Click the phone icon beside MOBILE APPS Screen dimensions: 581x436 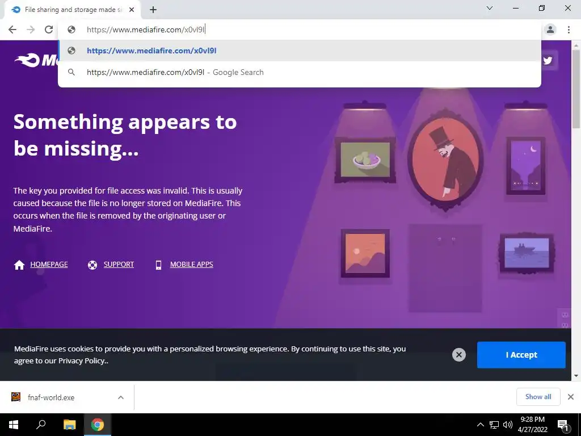158,265
